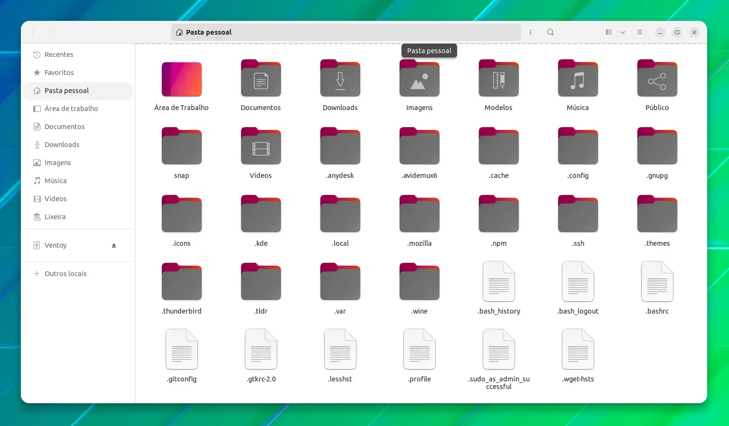Image resolution: width=729 pixels, height=426 pixels.
Task: Select the .cache folder
Action: pyautogui.click(x=499, y=146)
